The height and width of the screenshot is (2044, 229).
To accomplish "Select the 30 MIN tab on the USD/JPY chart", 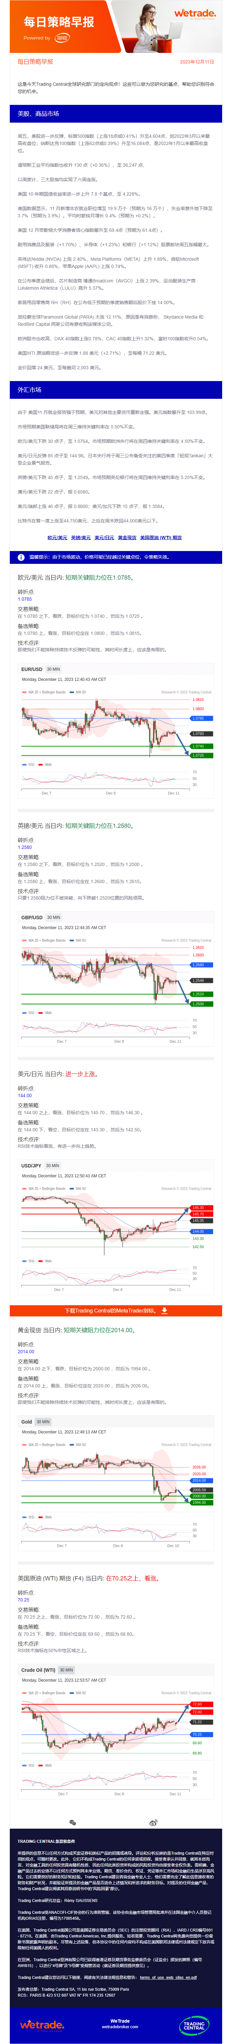I will coord(52,1166).
